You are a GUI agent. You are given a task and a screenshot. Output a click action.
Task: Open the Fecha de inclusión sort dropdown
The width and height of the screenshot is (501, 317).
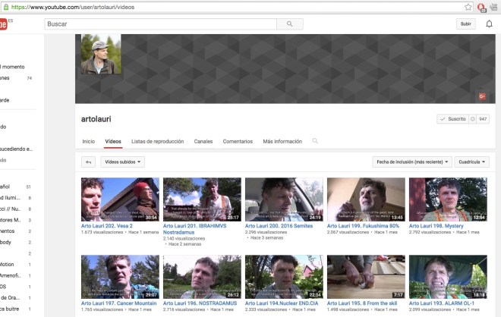coord(413,162)
